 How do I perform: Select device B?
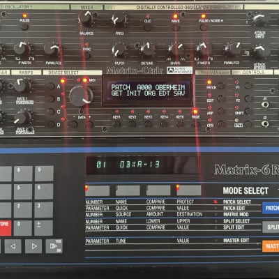coord(50,99)
